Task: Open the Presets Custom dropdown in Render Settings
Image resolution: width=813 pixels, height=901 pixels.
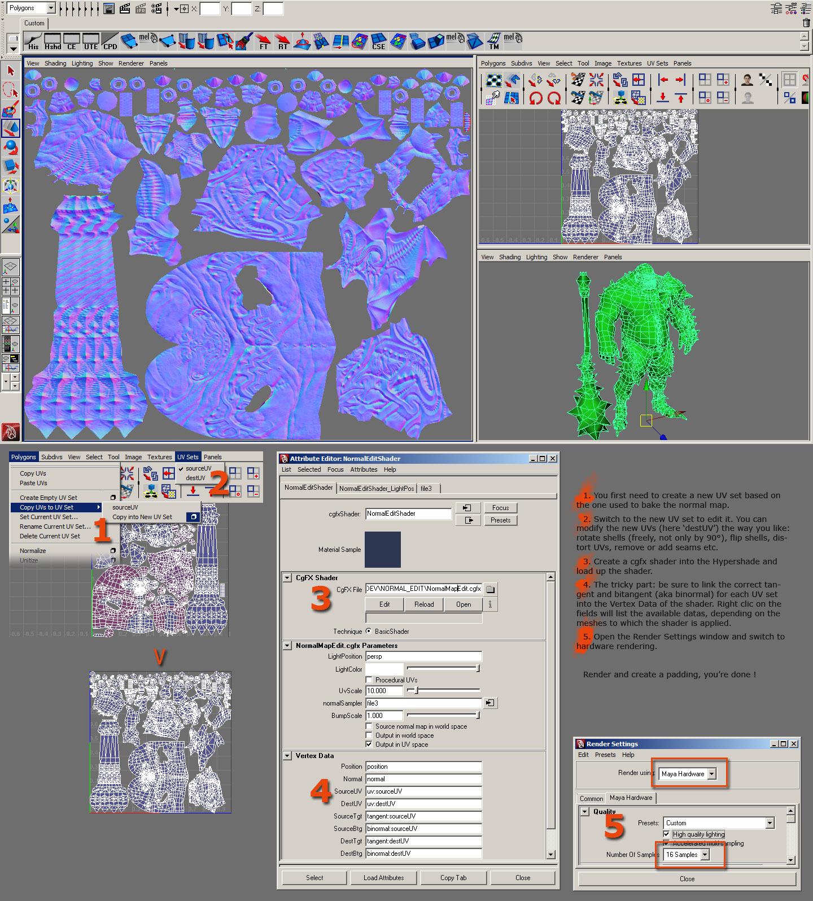Action: [x=770, y=823]
